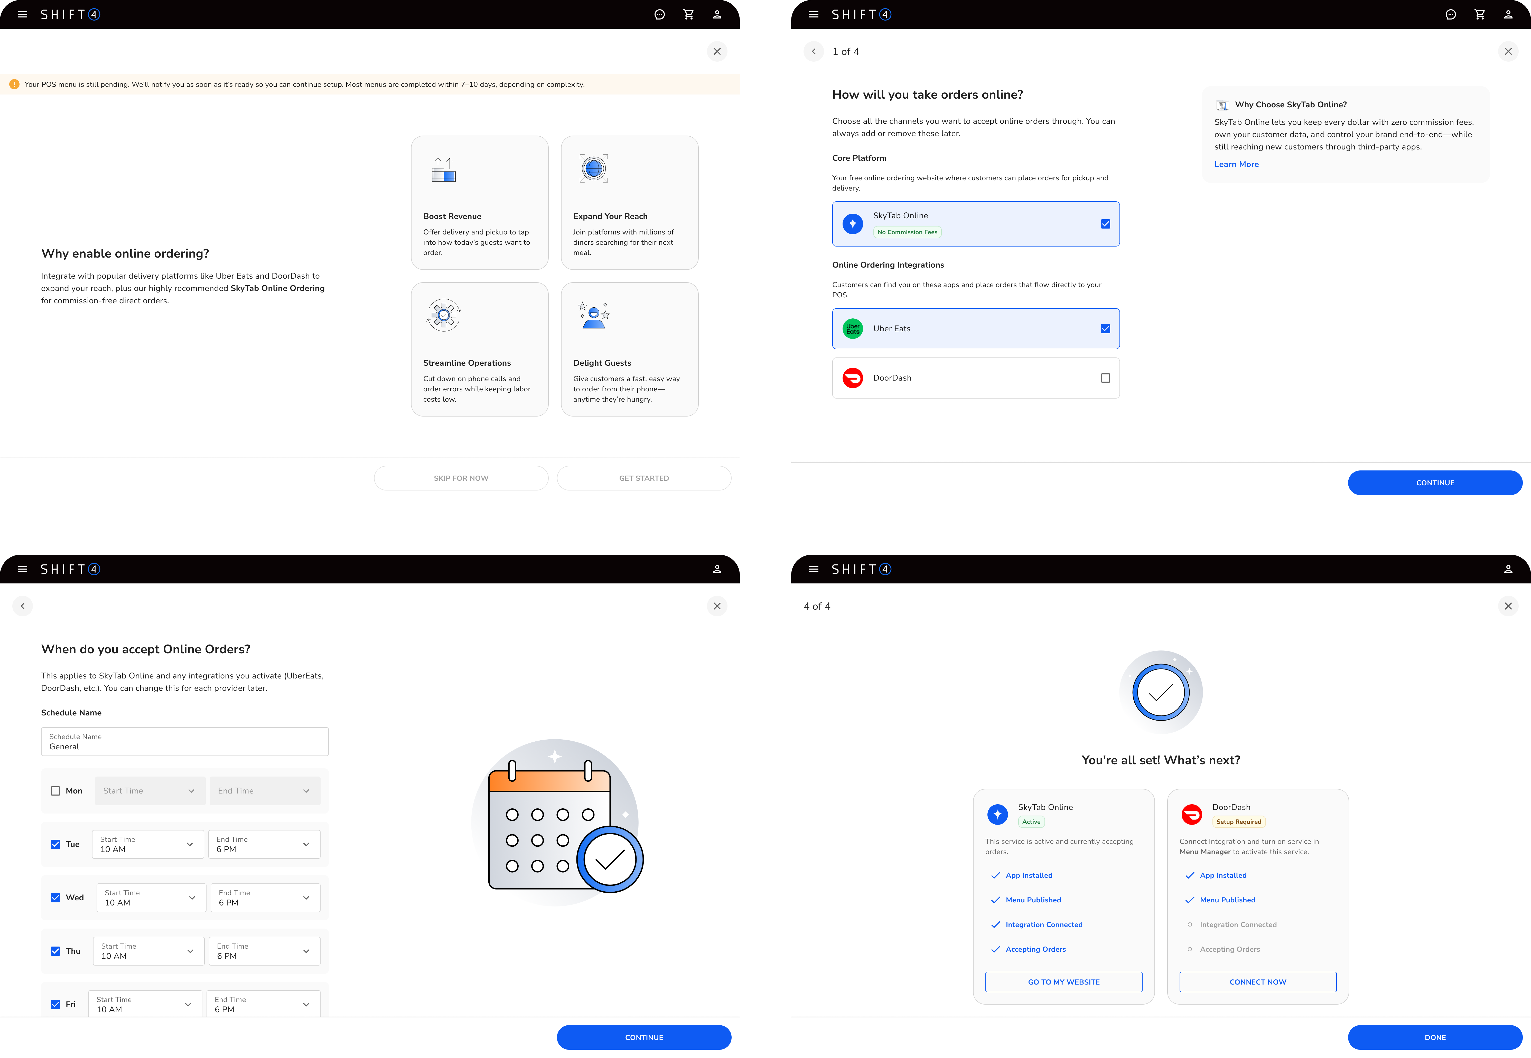Open hamburger menu on 4 of 4 screen

[814, 569]
